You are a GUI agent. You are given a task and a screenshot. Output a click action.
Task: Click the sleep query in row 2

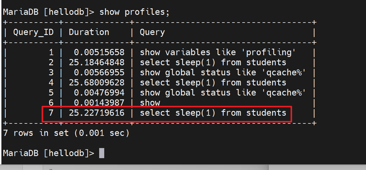pos(213,63)
